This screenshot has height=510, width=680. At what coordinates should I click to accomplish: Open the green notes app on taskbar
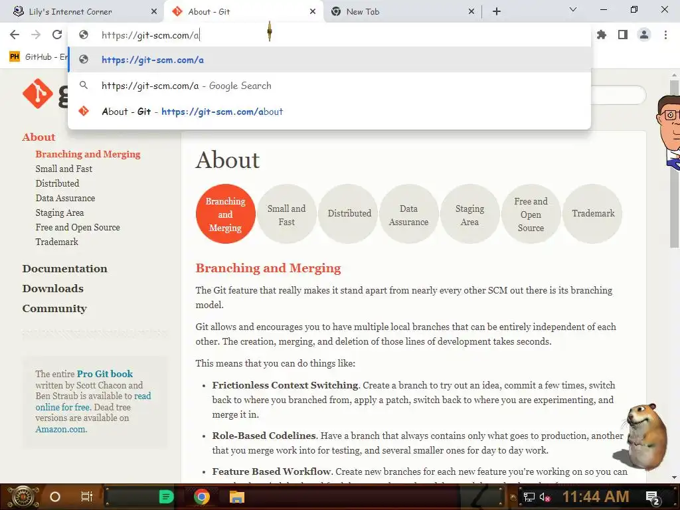point(166,497)
